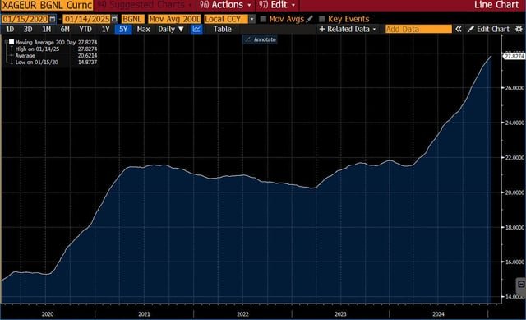
Task: Collapse the legend tree expander
Action: click(6, 42)
